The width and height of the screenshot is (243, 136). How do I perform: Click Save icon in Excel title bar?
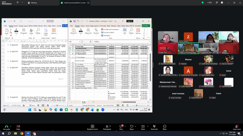click(74, 21)
